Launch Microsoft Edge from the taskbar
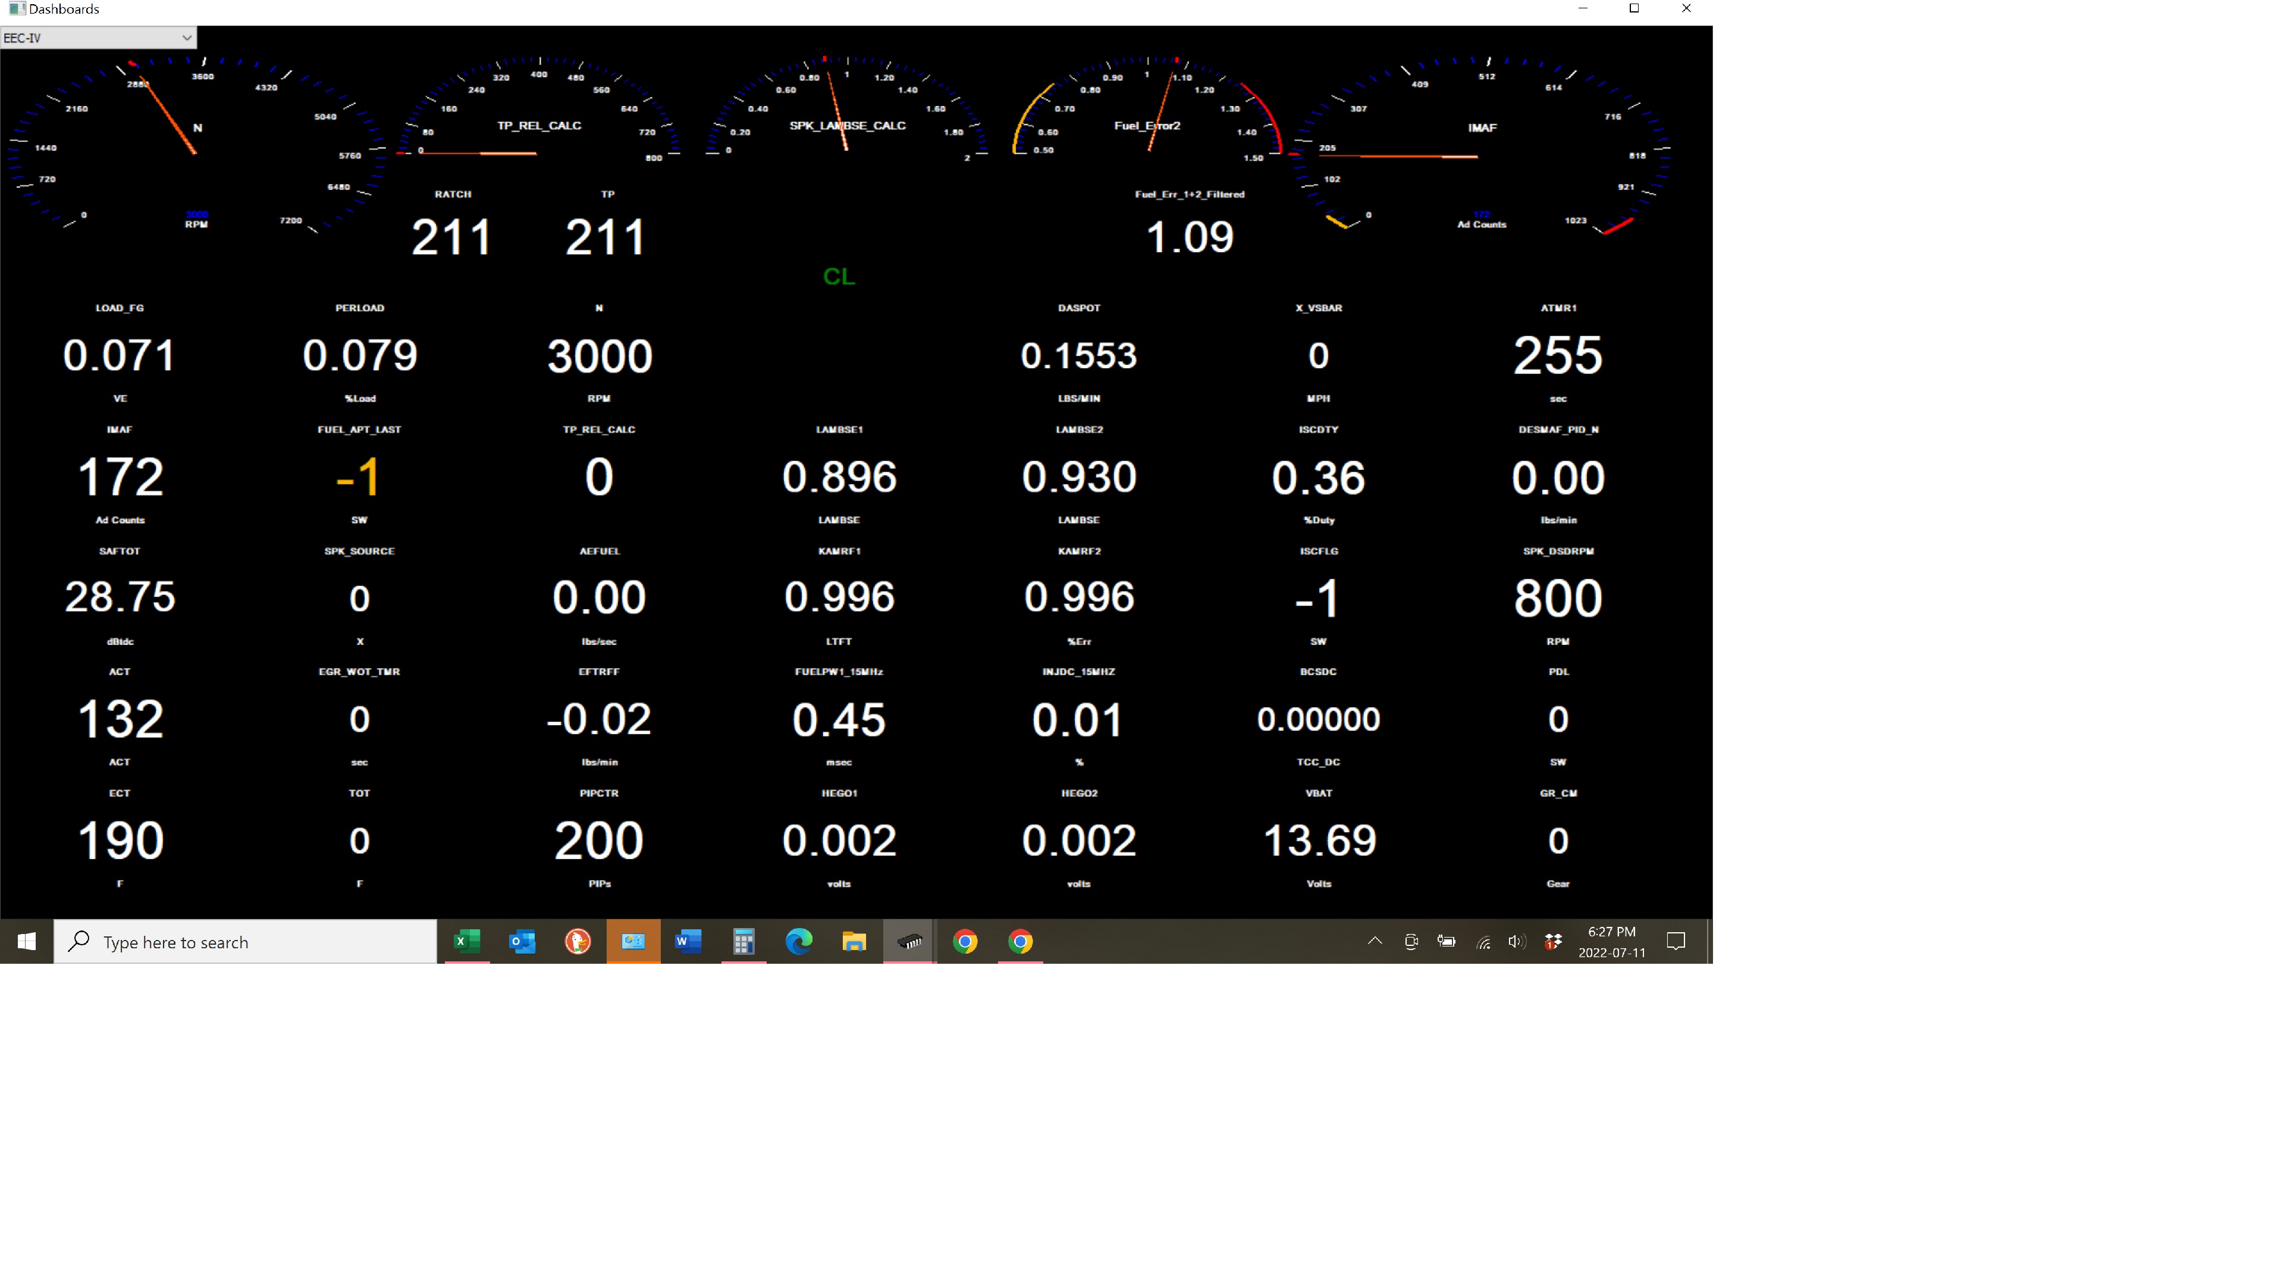This screenshot has width=2284, height=1285. [x=799, y=941]
